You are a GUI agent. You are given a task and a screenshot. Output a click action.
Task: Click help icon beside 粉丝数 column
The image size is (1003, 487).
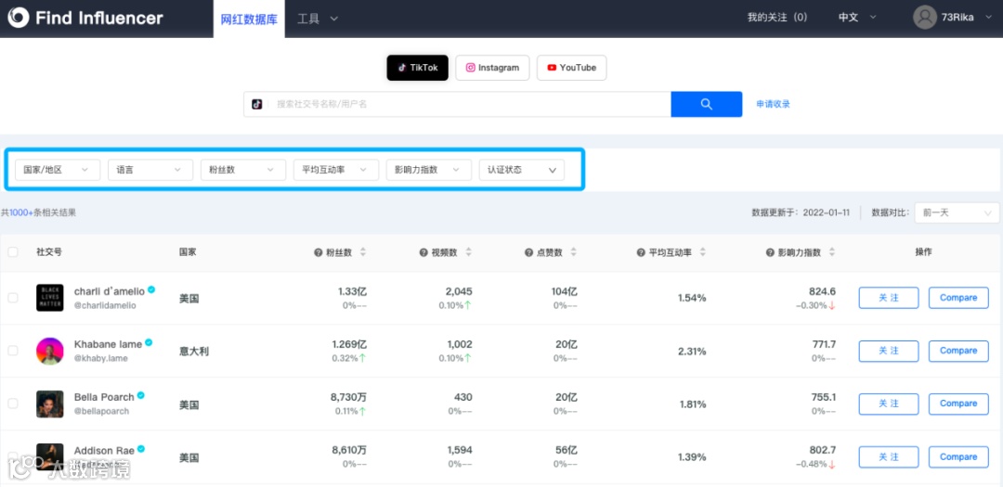click(x=318, y=252)
